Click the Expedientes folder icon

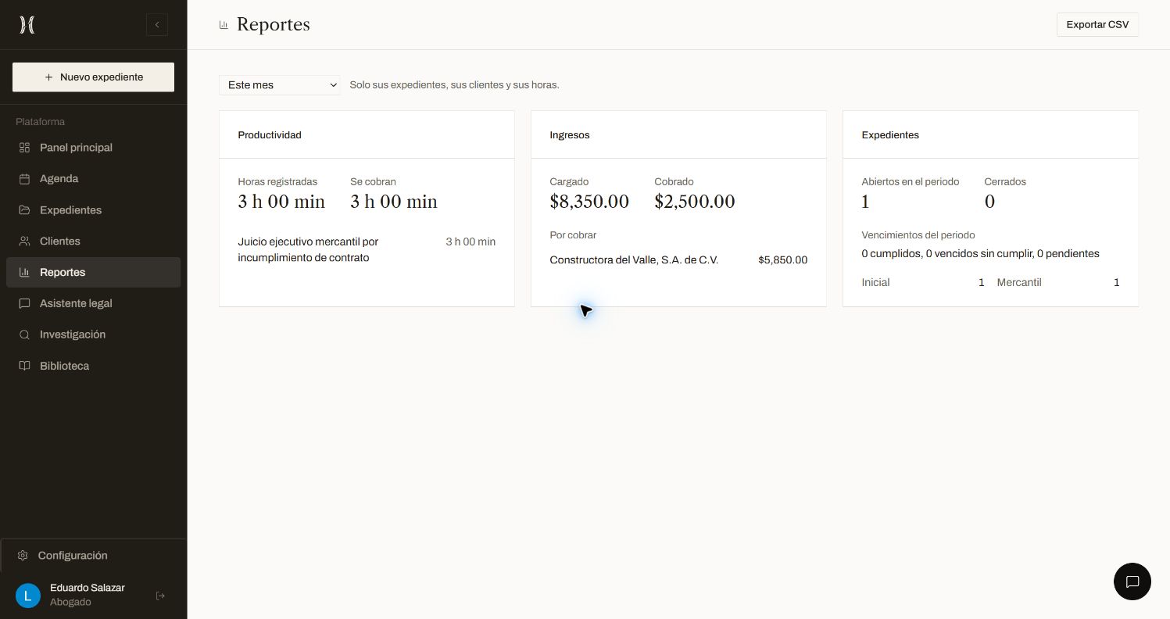(x=24, y=210)
